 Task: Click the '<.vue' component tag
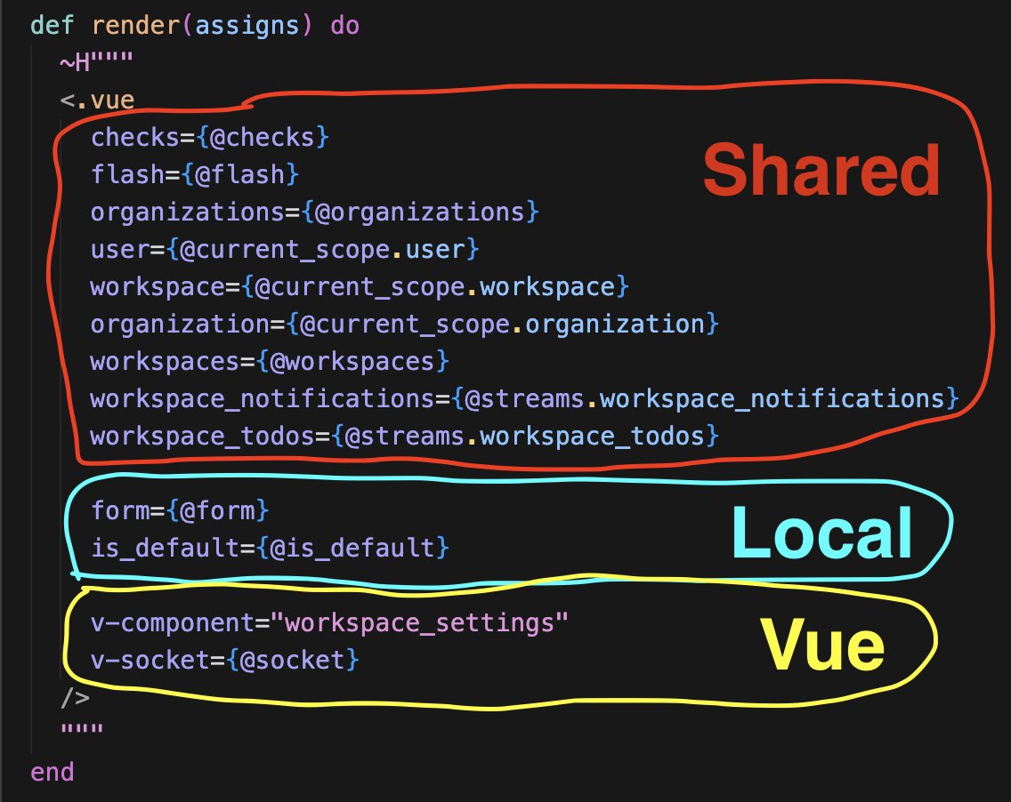[97, 100]
